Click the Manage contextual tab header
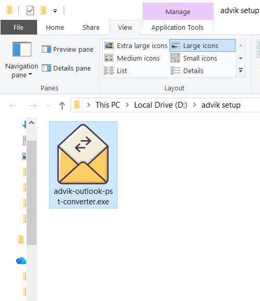The image size is (260, 301). (x=178, y=11)
